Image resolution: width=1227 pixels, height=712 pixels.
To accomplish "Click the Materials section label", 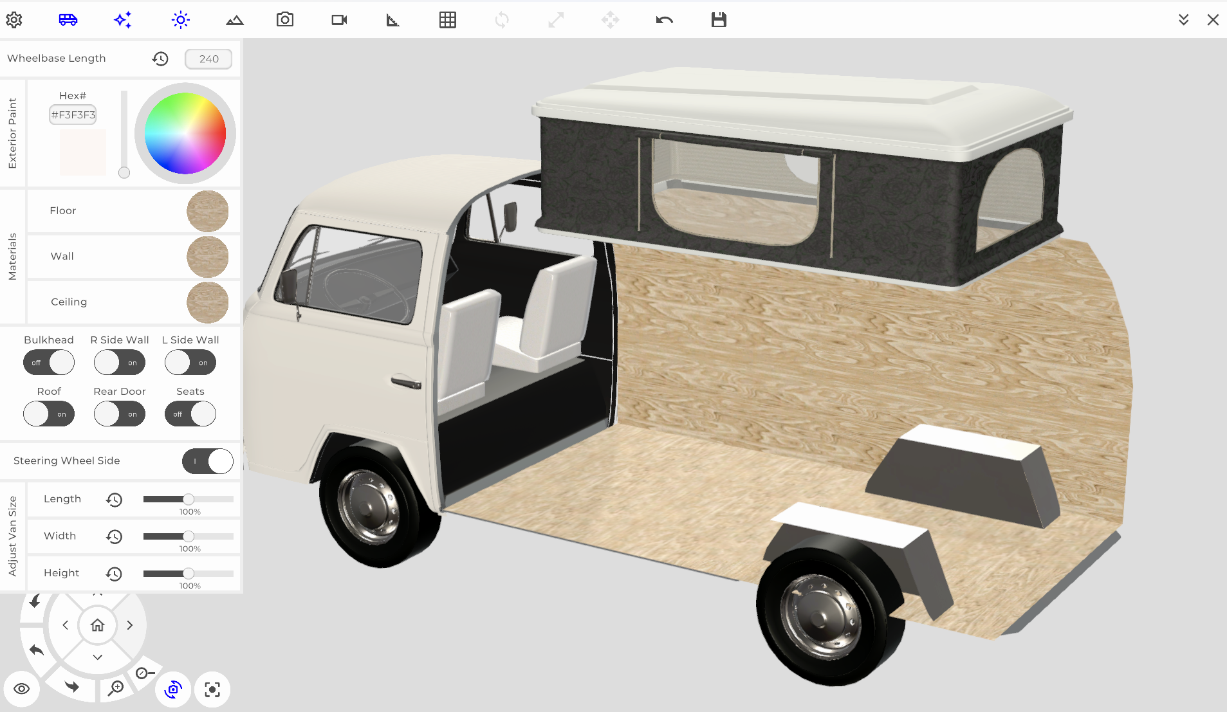I will coord(12,257).
